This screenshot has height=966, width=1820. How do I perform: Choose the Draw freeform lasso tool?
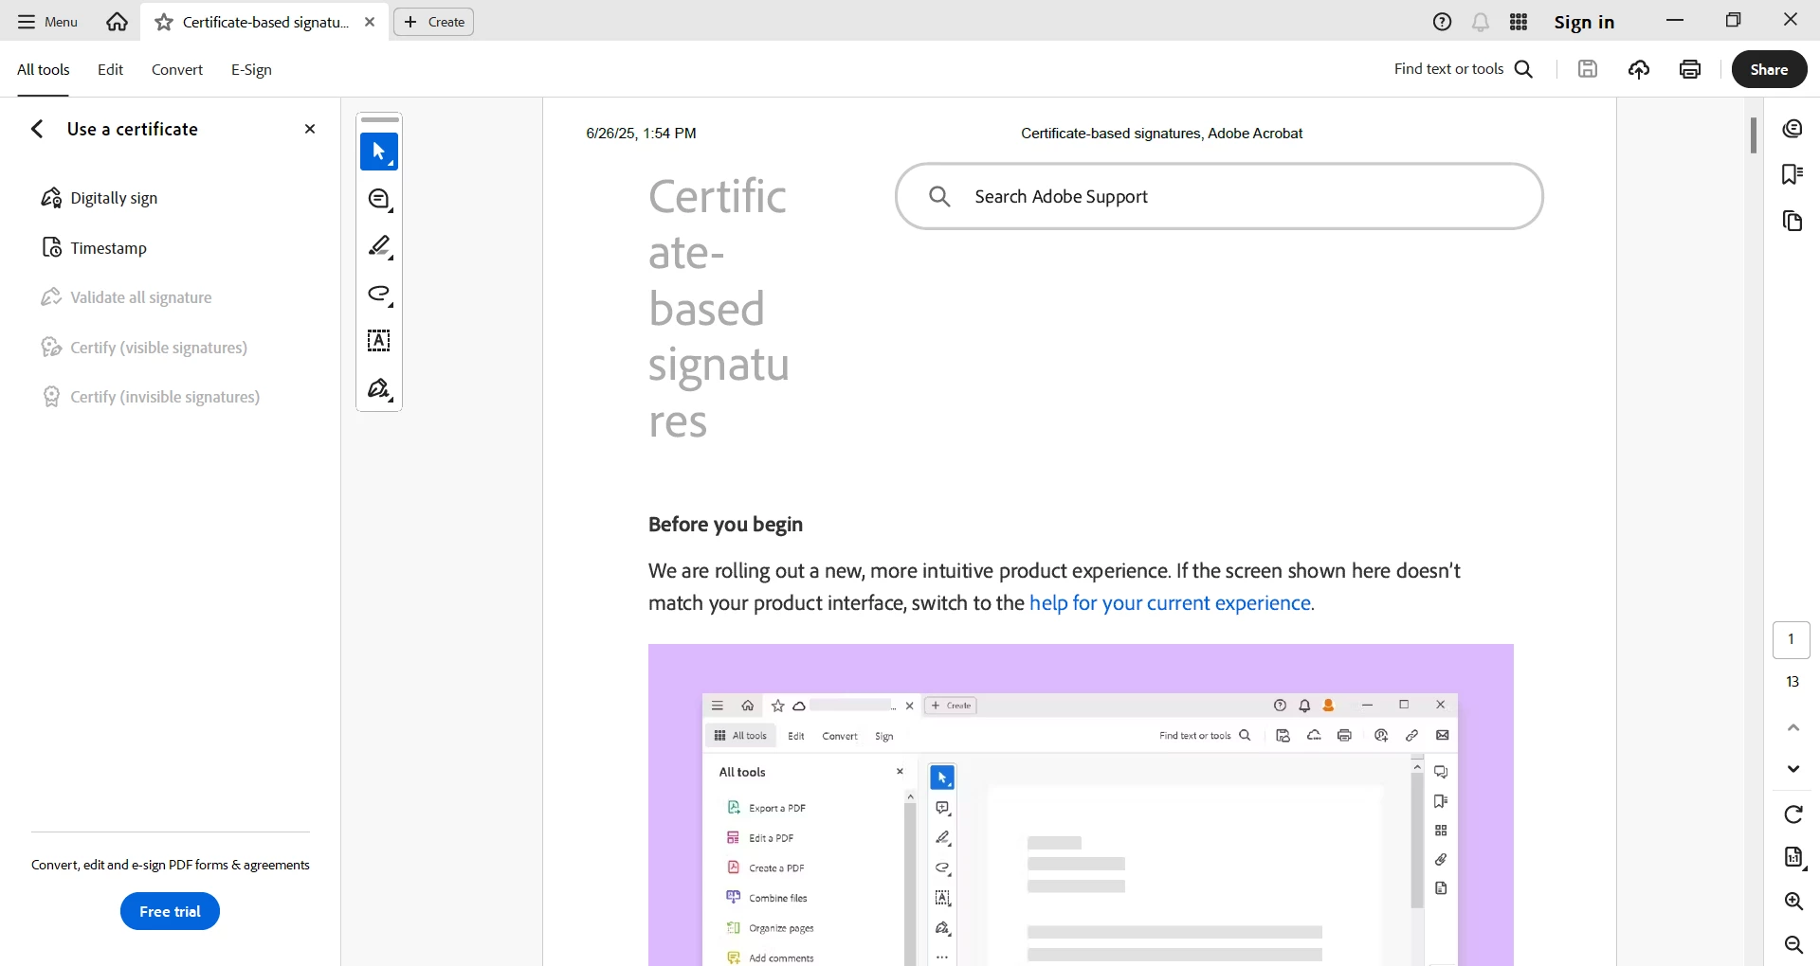(379, 295)
